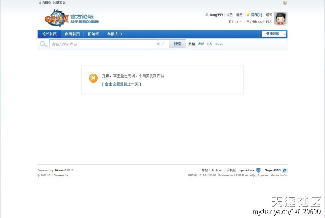
Task: Click the 搜索 button
Action: (x=178, y=44)
